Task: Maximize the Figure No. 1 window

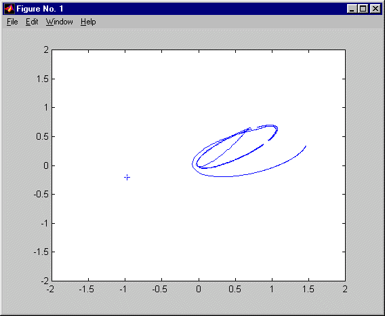Action: coord(363,9)
